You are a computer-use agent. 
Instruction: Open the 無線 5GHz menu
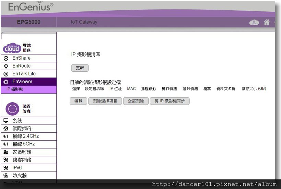[28, 144]
